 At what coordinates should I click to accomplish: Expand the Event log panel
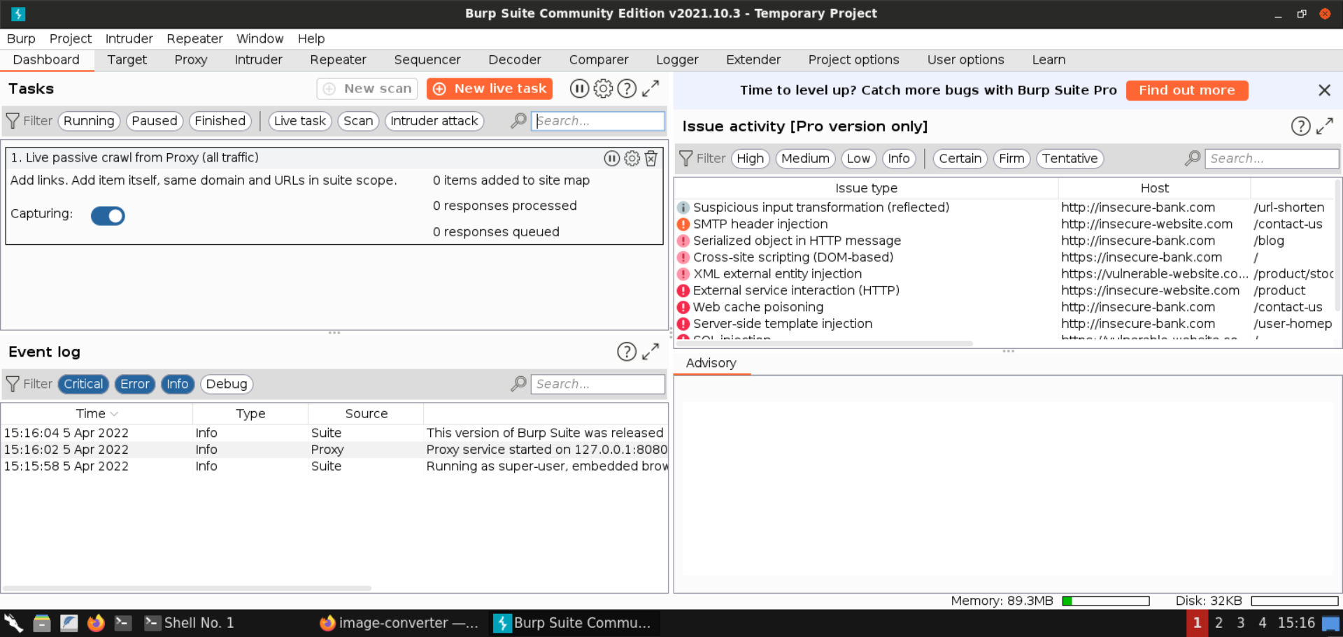(x=651, y=352)
